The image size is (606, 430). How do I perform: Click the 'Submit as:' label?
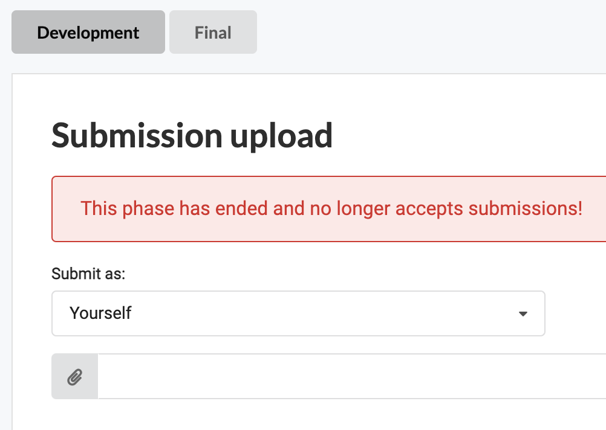click(88, 274)
